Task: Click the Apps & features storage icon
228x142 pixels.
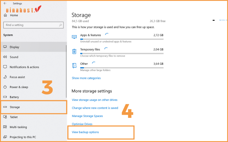Action: [x=74, y=37]
